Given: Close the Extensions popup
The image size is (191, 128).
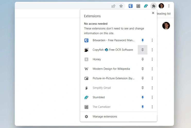Looking at the screenshot, I should [x=153, y=13].
